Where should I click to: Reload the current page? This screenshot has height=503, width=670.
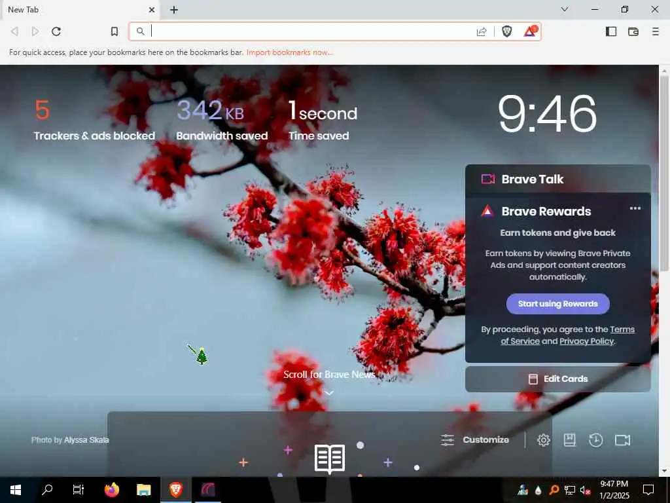pos(56,31)
